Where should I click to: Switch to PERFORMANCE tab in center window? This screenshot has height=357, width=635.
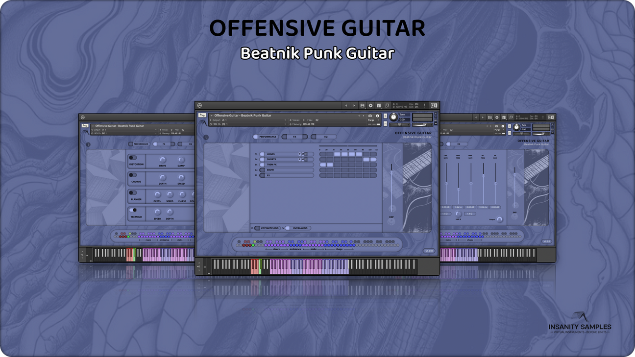pyautogui.click(x=266, y=137)
